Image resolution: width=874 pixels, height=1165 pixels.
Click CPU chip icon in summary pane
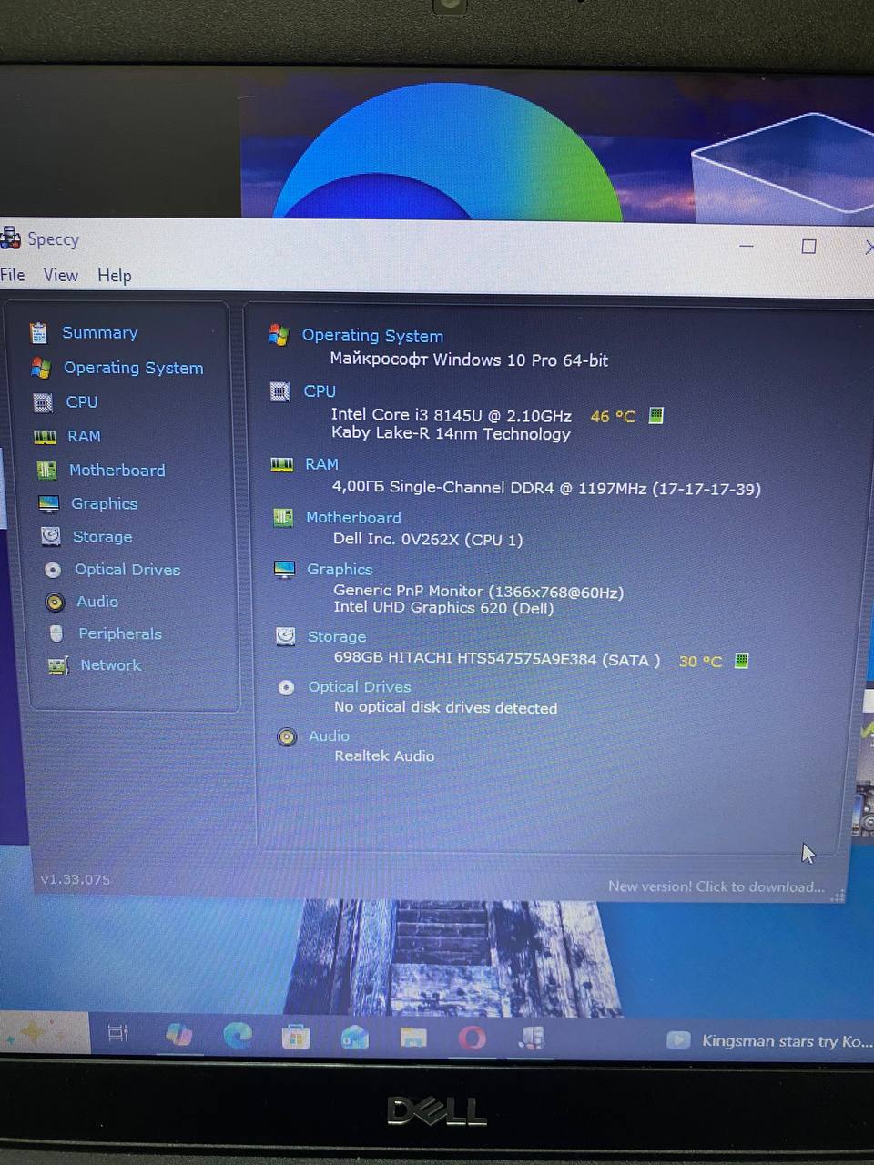click(x=280, y=391)
